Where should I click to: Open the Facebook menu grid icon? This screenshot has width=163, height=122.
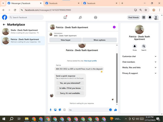pos(144,17)
